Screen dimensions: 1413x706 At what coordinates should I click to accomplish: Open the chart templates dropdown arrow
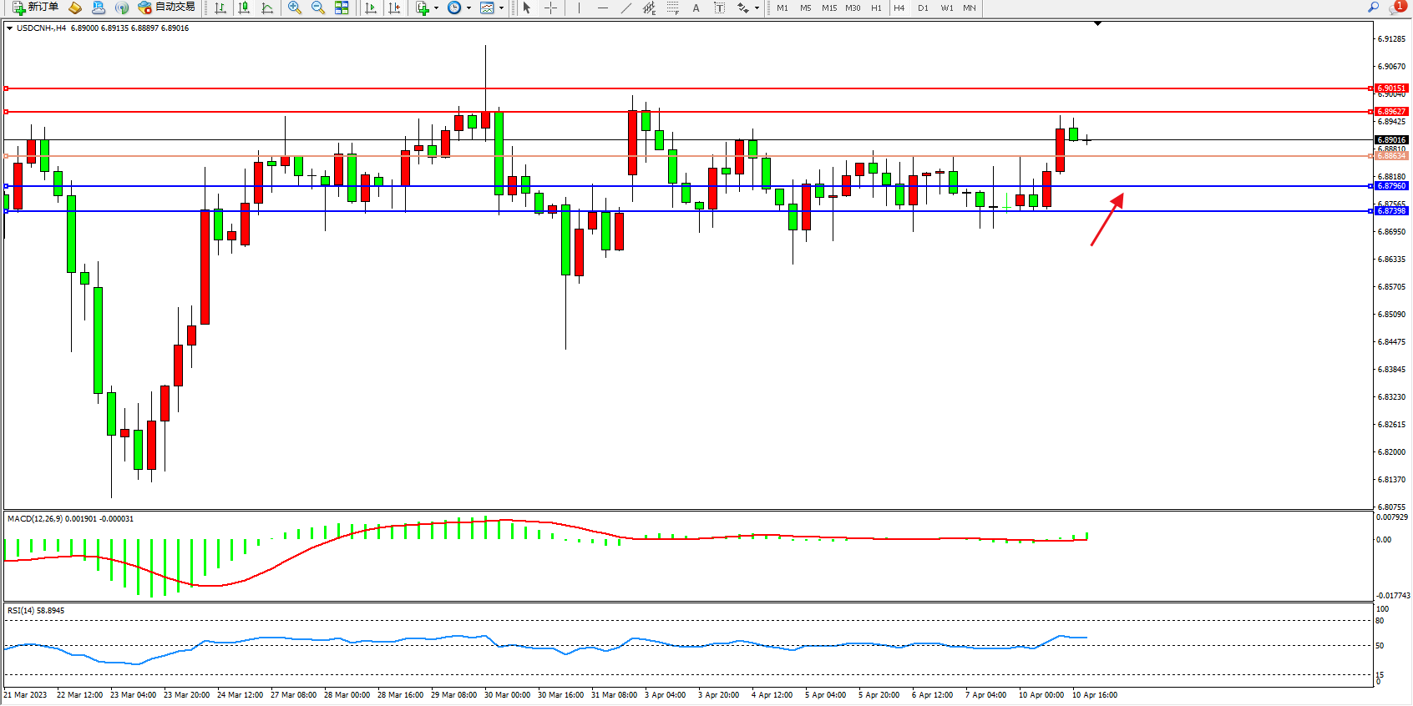pyautogui.click(x=501, y=8)
